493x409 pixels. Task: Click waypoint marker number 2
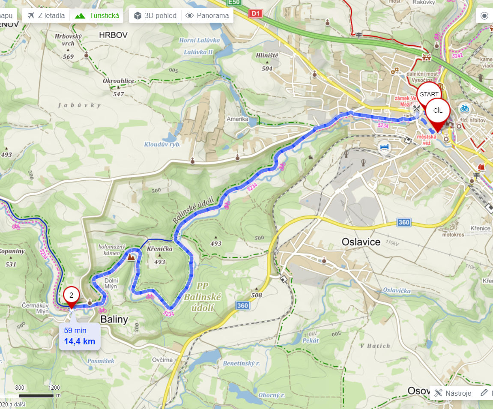pyautogui.click(x=72, y=297)
